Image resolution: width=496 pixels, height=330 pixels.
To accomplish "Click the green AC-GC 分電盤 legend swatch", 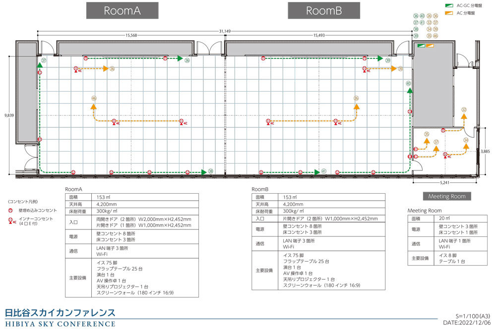I will (x=449, y=5).
